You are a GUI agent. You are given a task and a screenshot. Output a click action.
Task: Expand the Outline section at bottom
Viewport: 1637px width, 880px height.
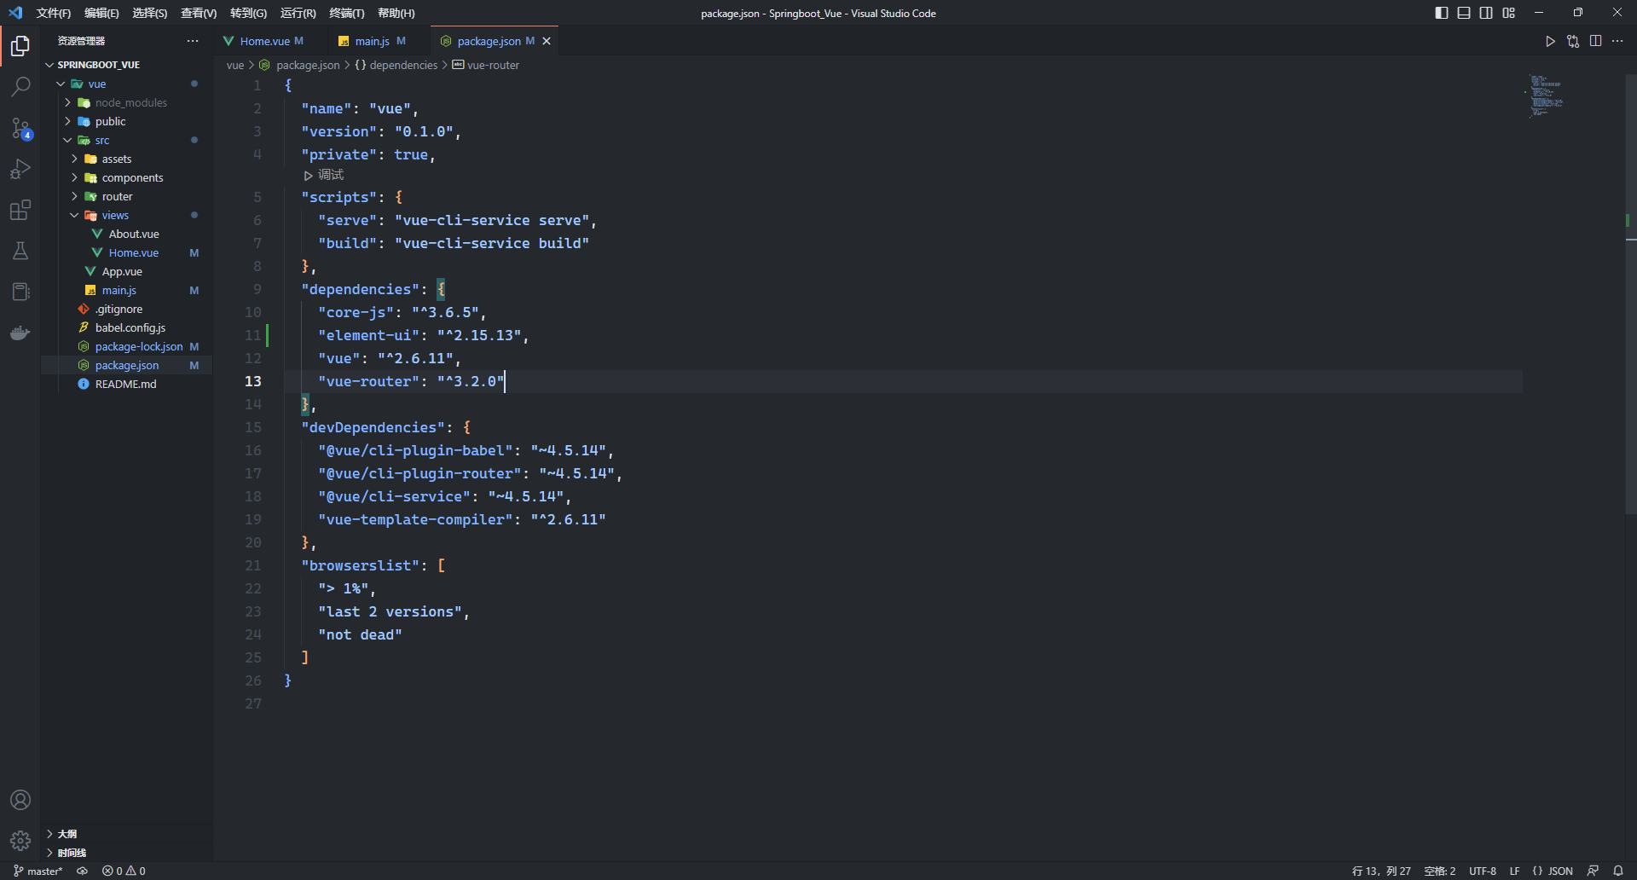pos(128,834)
